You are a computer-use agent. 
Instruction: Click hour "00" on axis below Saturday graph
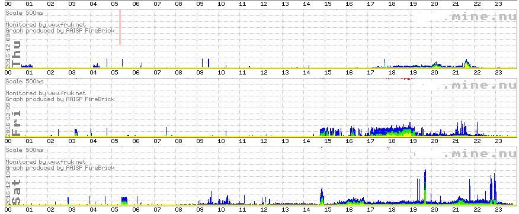(8, 210)
